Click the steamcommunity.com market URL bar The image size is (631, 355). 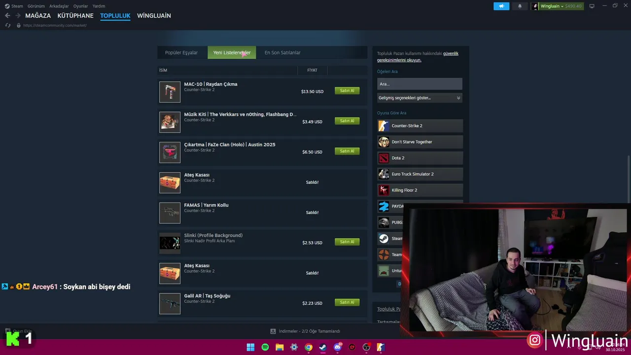click(55, 25)
